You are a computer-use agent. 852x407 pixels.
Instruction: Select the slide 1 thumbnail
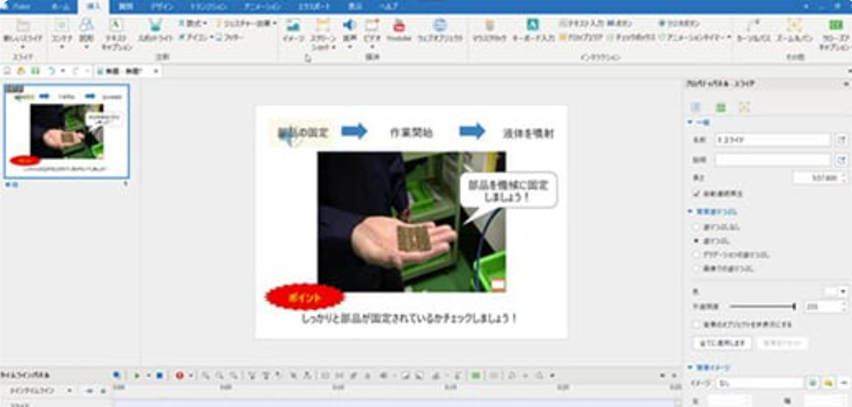[x=66, y=131]
